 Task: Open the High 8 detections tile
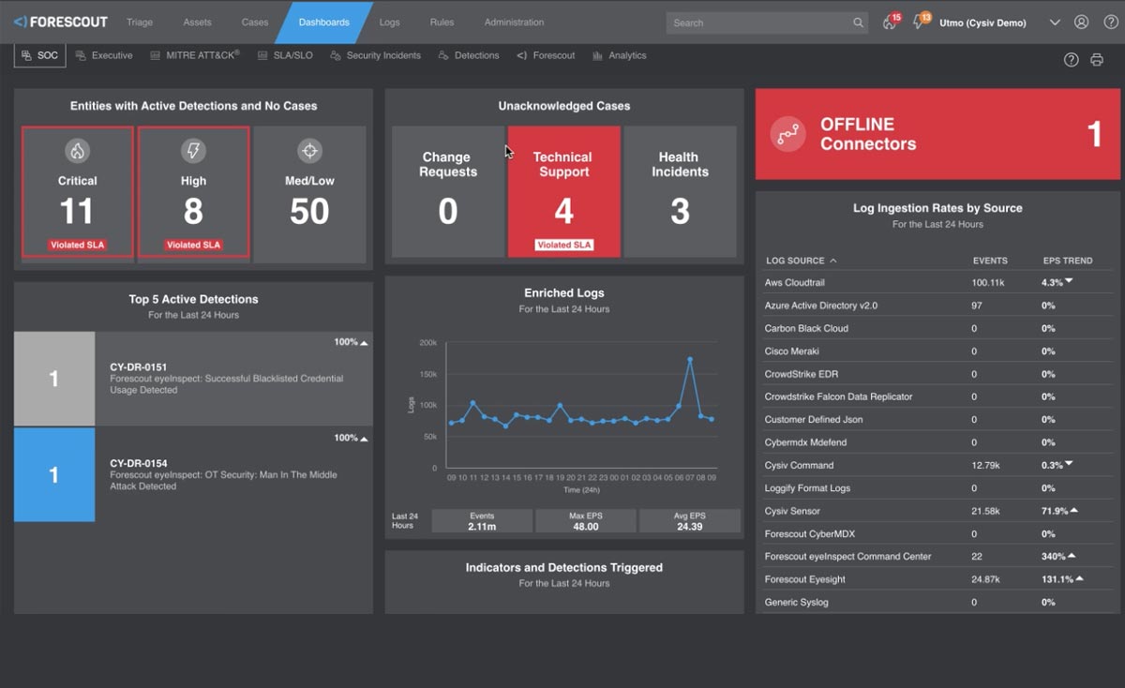tap(194, 192)
